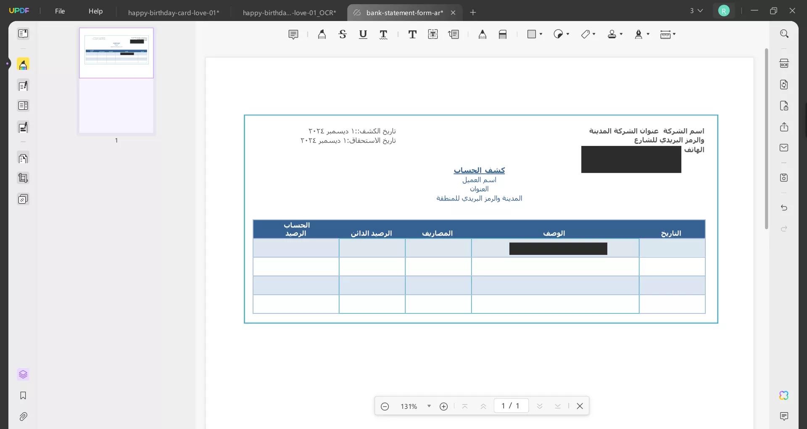807x429 pixels.
Task: Select the text comment (typewriter) tool
Action: [412, 34]
